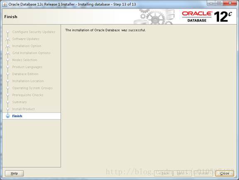Minimize the Oracle installer window
Image resolution: width=239 pixels, height=180 pixels.
click(x=211, y=3)
